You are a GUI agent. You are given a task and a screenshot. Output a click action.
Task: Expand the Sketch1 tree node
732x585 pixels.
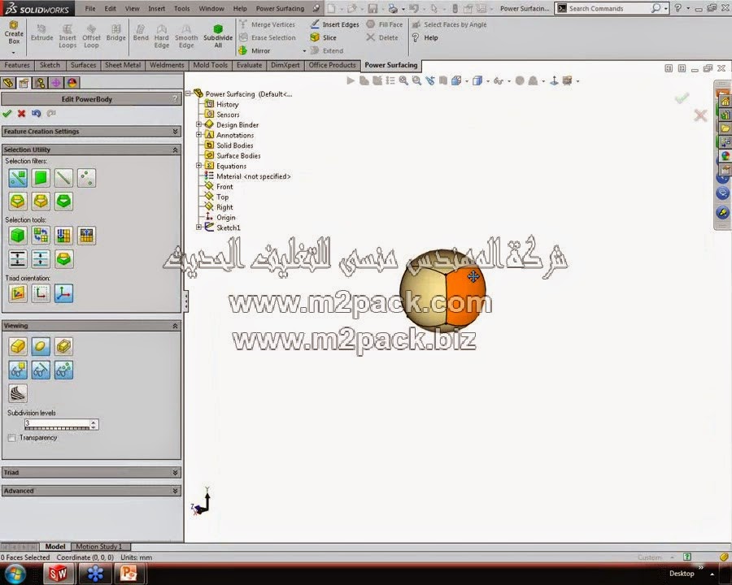tap(198, 227)
